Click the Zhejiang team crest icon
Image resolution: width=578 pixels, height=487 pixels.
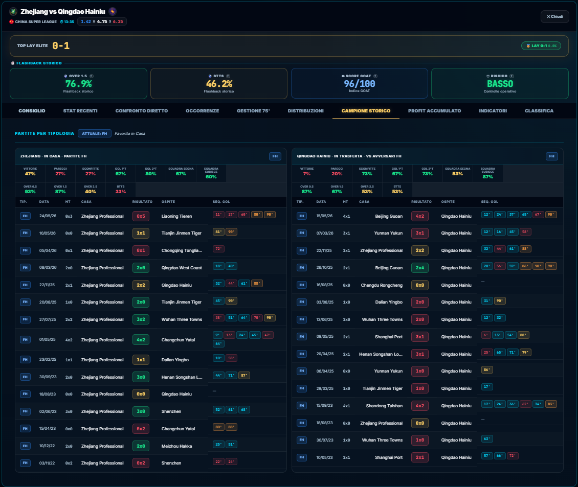[13, 11]
